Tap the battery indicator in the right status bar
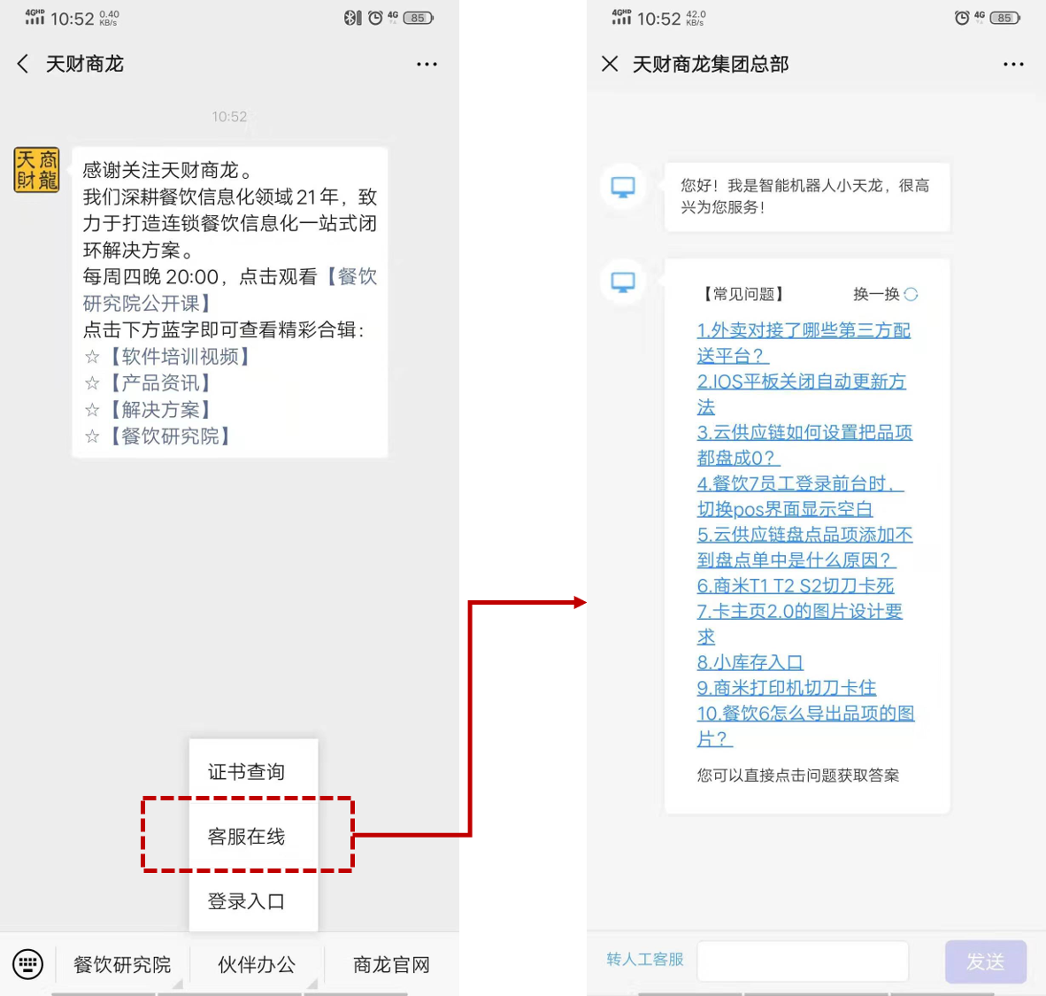 [x=1004, y=18]
